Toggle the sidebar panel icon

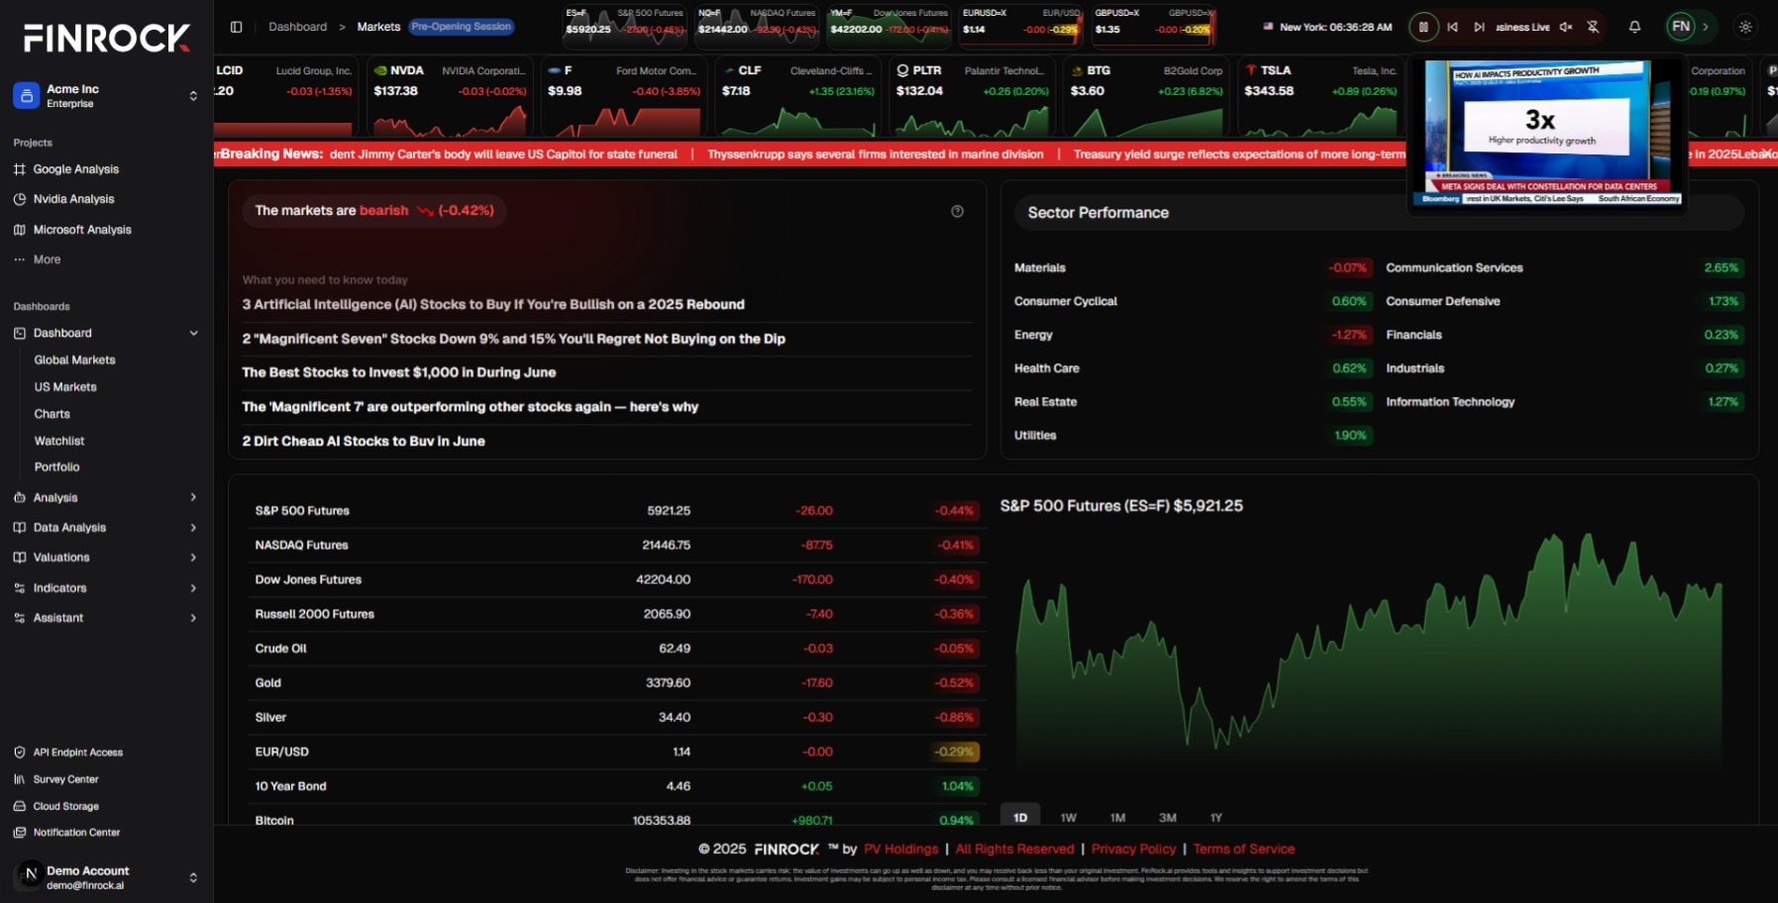tap(236, 27)
